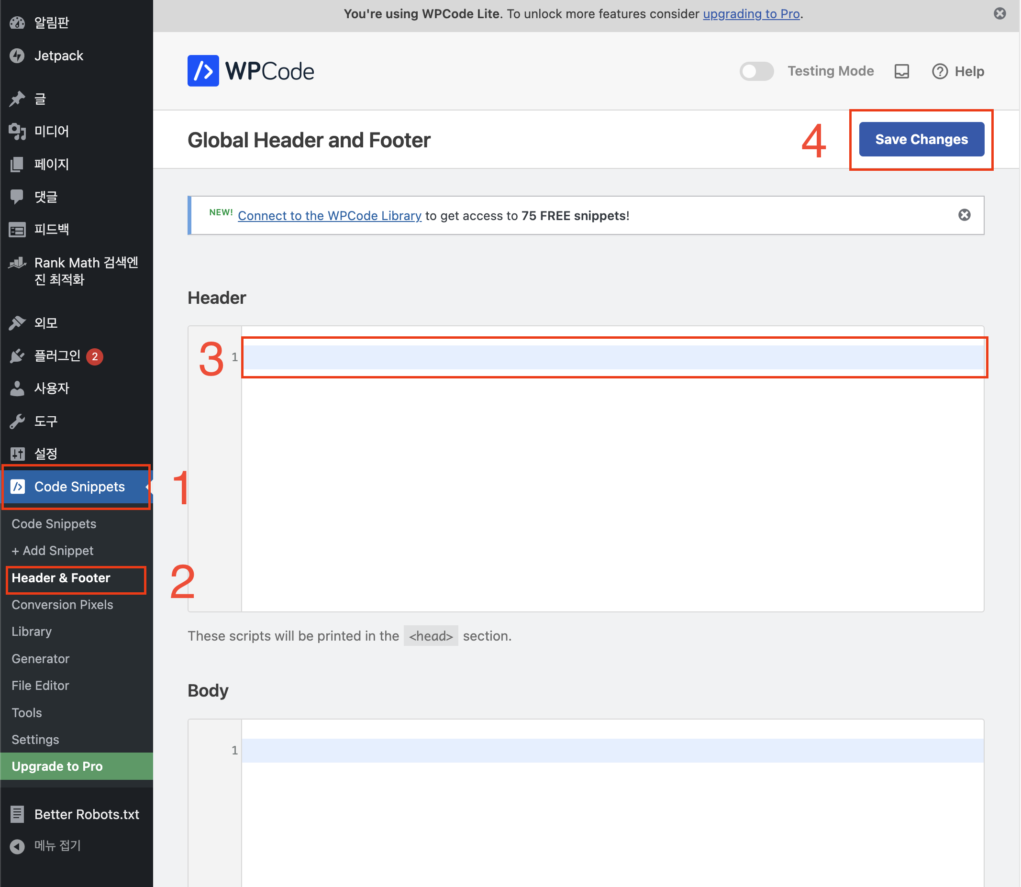1021x887 pixels.
Task: Open the Connect to the WPCode Library link
Action: pos(330,216)
